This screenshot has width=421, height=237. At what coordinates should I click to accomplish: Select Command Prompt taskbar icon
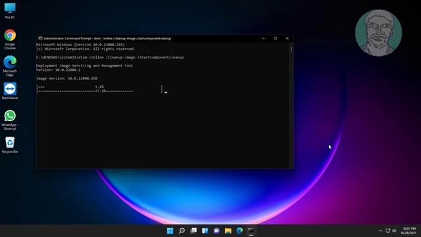click(x=251, y=231)
